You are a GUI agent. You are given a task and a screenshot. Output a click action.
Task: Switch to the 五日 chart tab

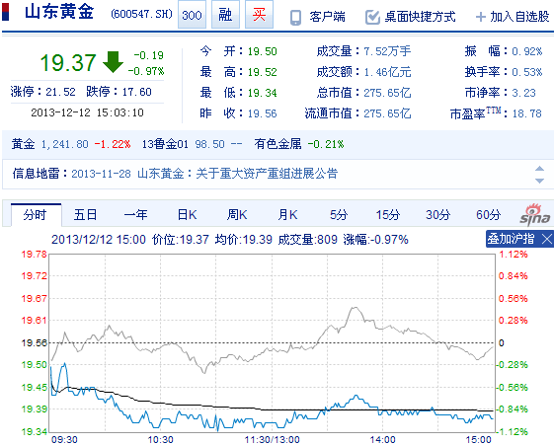tap(85, 215)
